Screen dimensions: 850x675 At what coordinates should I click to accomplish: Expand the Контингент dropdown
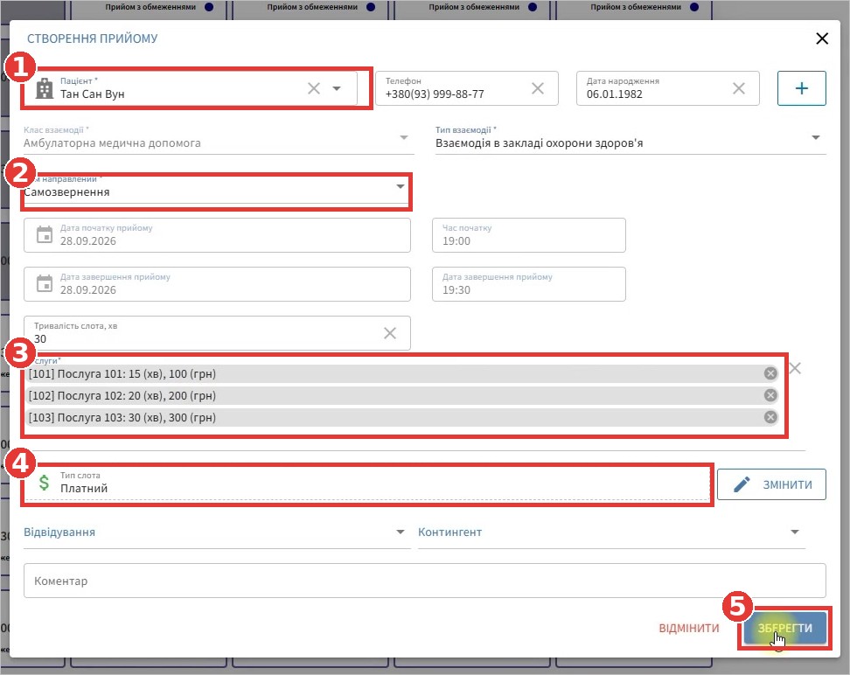click(x=795, y=532)
